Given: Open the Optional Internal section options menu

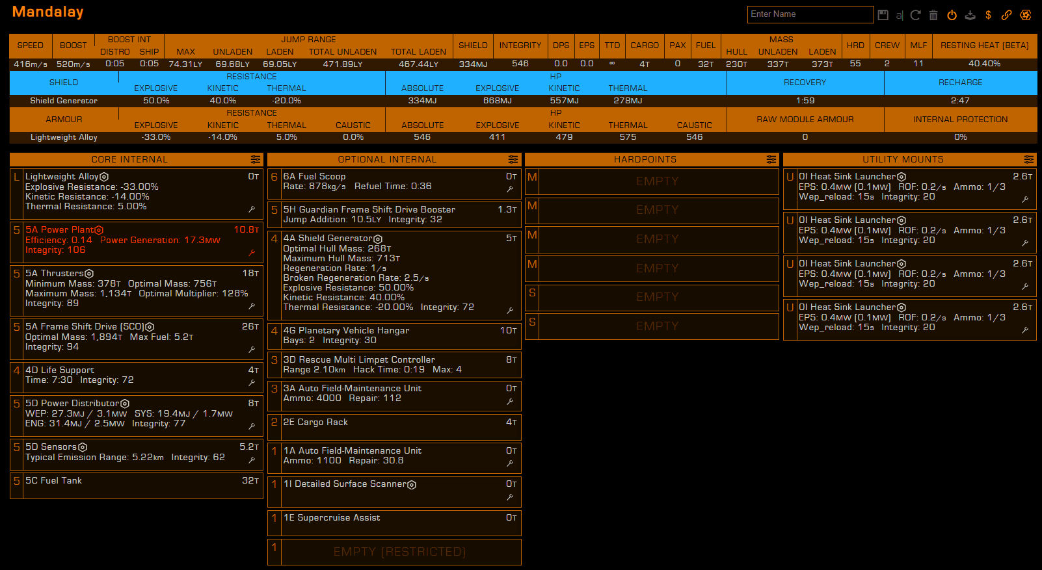Looking at the screenshot, I should coord(513,159).
